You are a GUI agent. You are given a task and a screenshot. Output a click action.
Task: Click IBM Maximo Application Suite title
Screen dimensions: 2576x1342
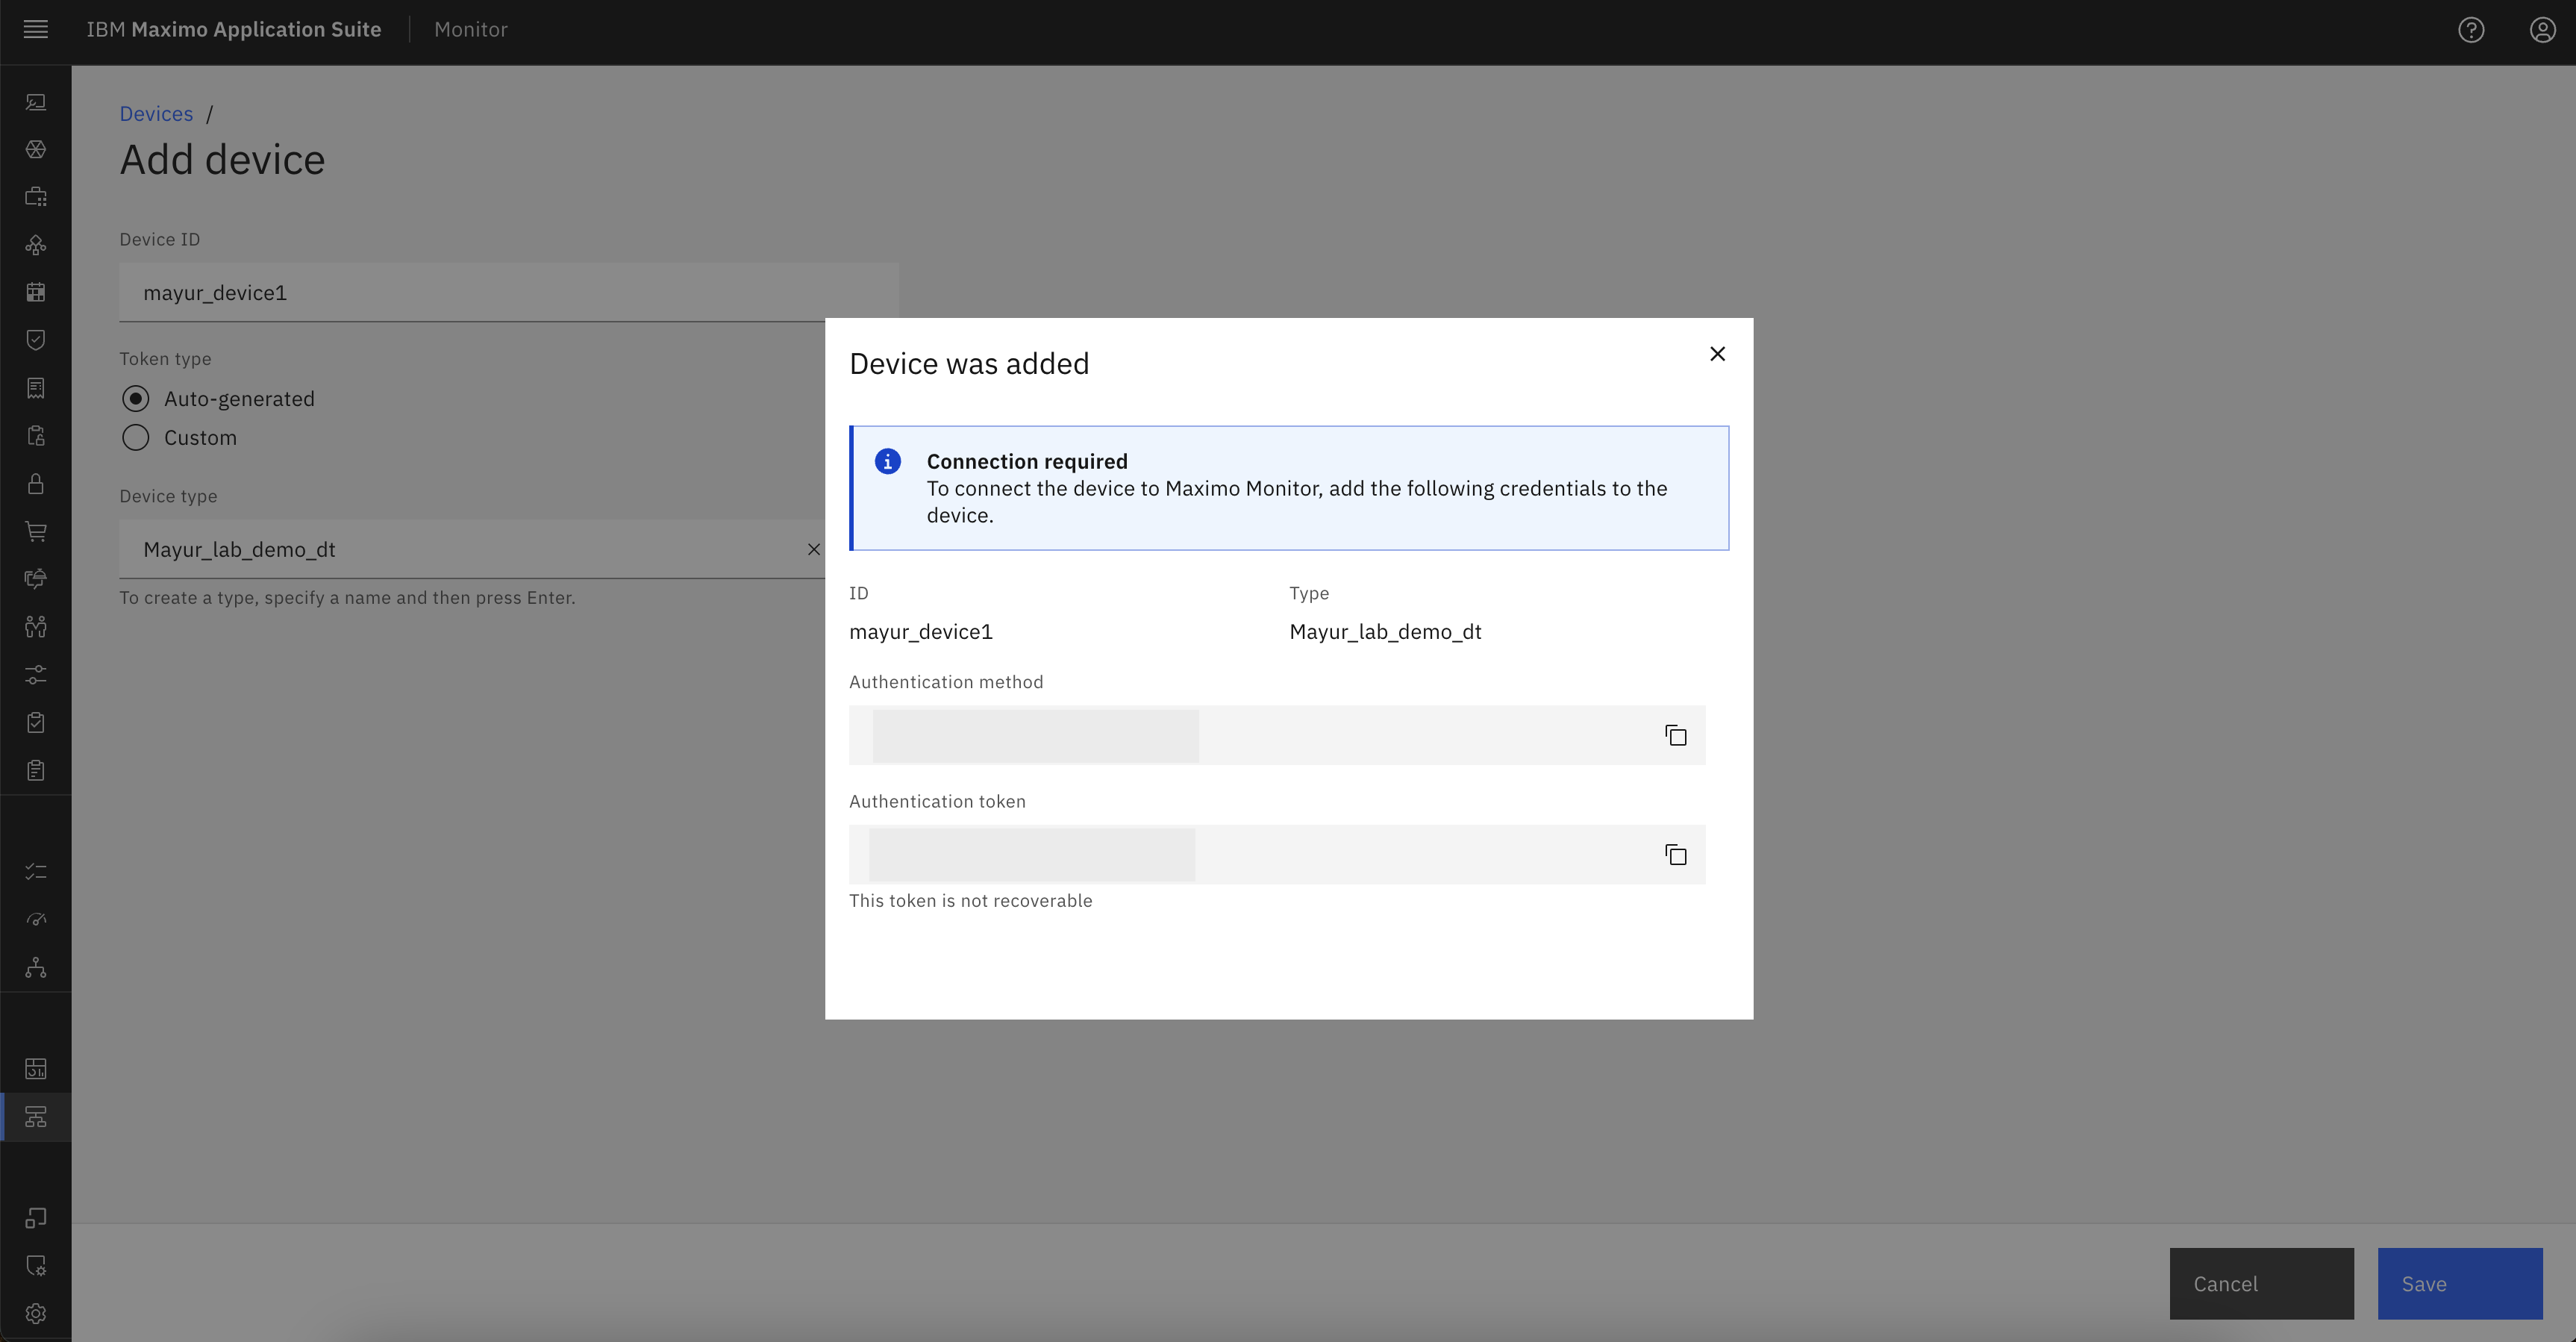coord(234,30)
